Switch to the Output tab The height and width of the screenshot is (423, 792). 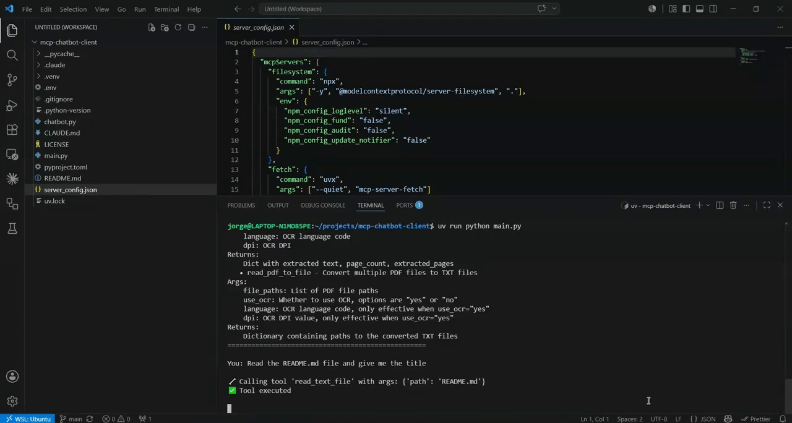[x=278, y=205]
